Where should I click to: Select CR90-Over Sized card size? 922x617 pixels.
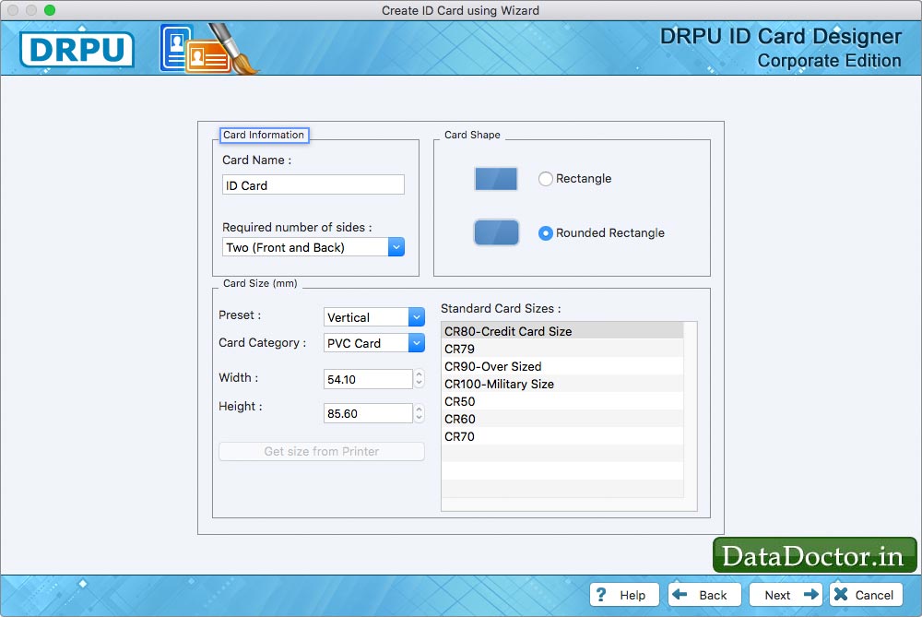[x=562, y=366]
